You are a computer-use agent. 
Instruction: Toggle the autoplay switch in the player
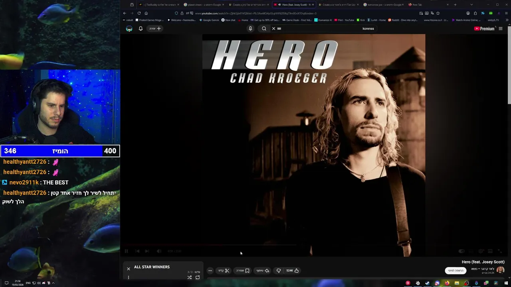point(461,251)
